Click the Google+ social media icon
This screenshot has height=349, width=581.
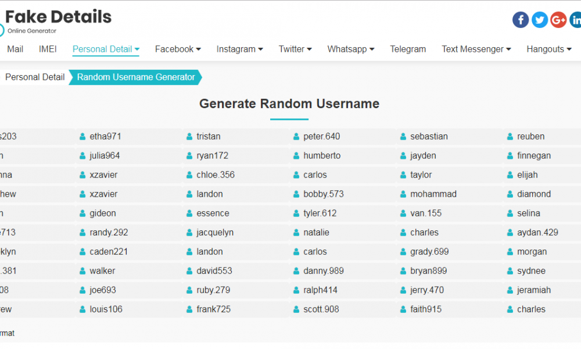[x=558, y=19]
